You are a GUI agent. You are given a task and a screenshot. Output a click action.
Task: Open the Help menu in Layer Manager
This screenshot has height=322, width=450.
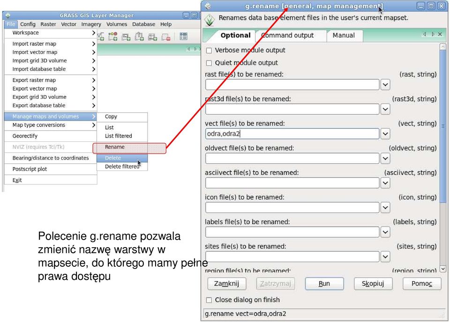[166, 24]
